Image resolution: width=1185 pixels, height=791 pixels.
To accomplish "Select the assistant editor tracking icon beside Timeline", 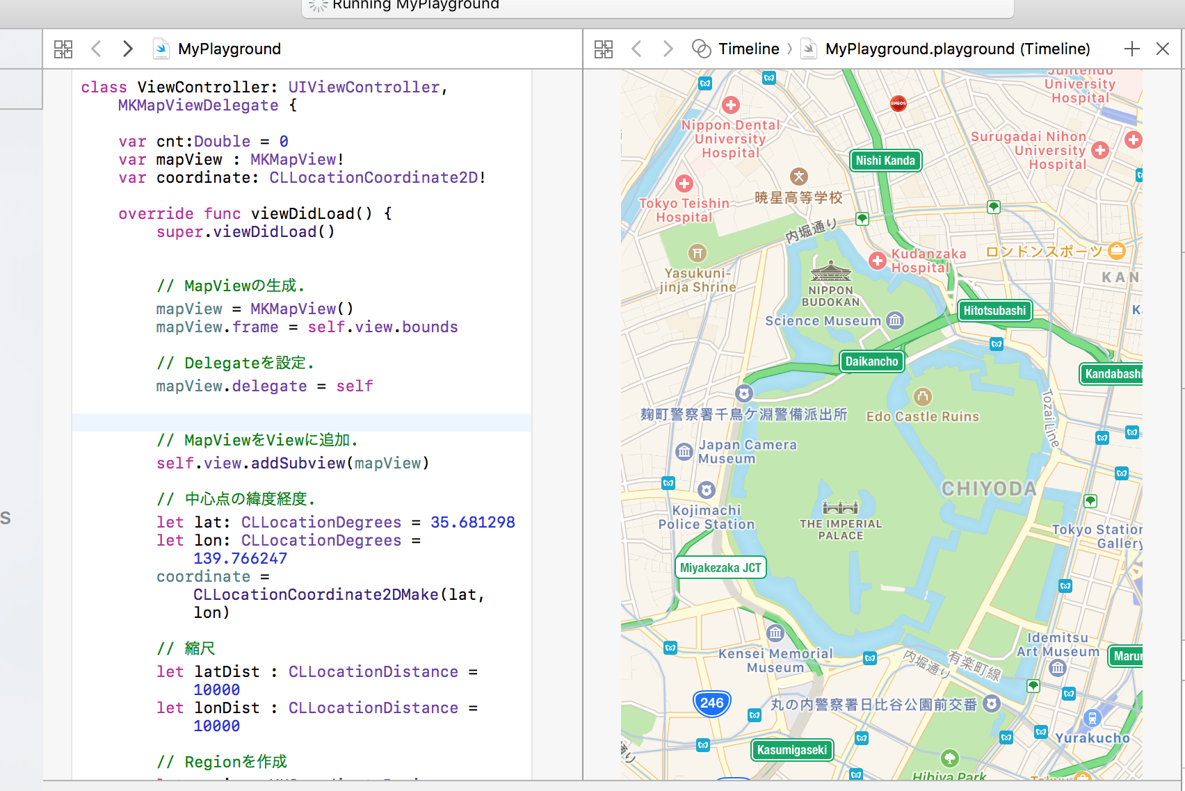I will tap(702, 49).
